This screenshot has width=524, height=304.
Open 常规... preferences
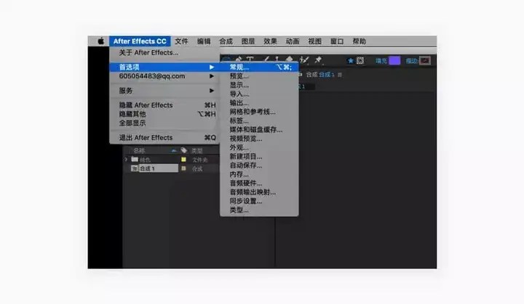[x=259, y=67]
